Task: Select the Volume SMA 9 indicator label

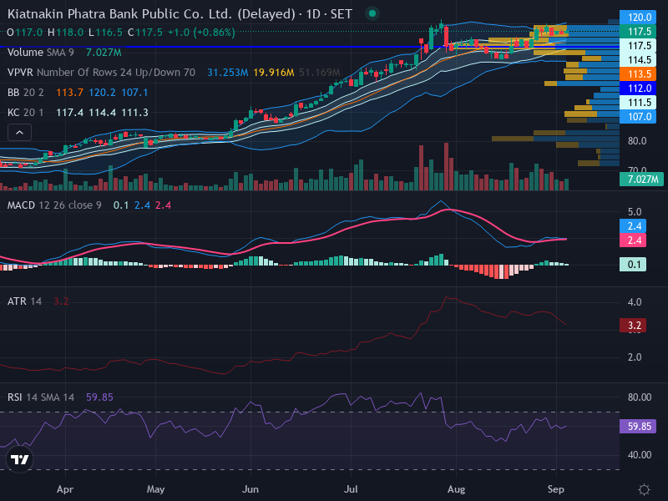Action: point(40,53)
